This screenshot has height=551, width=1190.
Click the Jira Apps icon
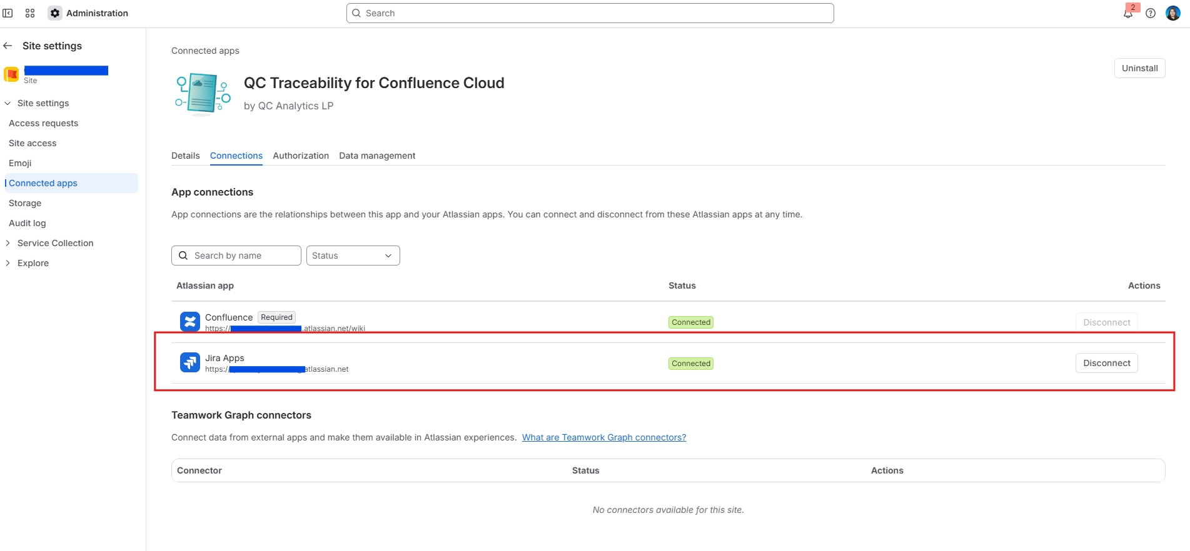[190, 362]
